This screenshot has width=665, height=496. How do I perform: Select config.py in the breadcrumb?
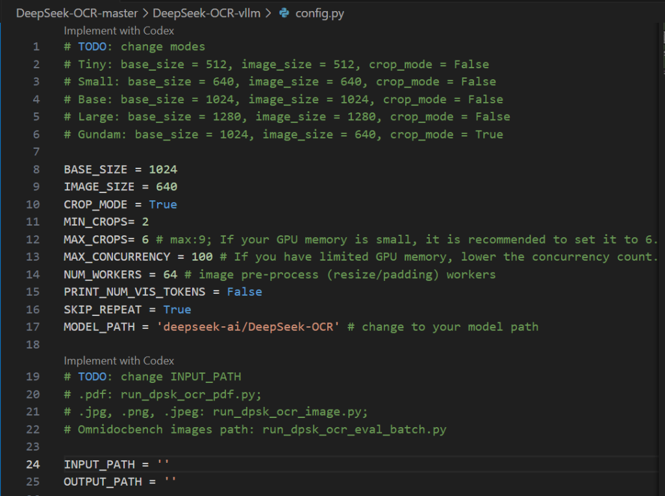(x=320, y=13)
